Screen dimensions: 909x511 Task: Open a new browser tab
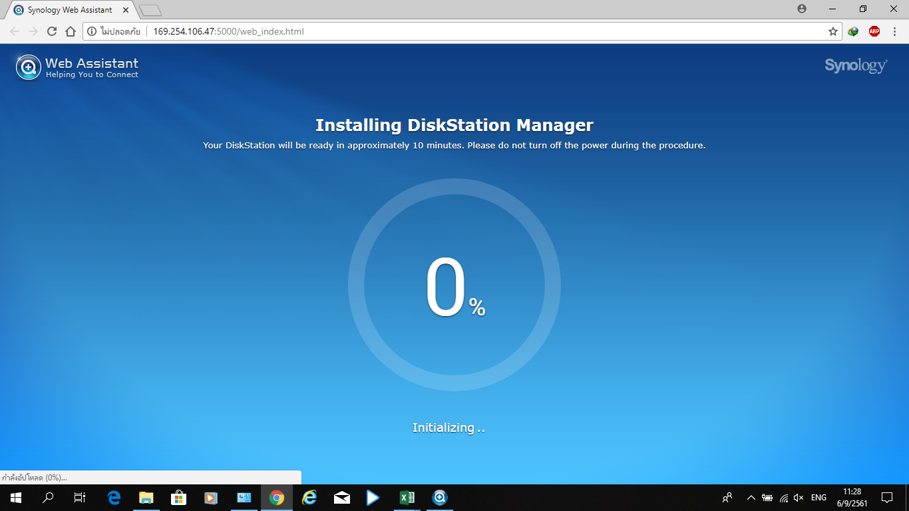click(151, 11)
